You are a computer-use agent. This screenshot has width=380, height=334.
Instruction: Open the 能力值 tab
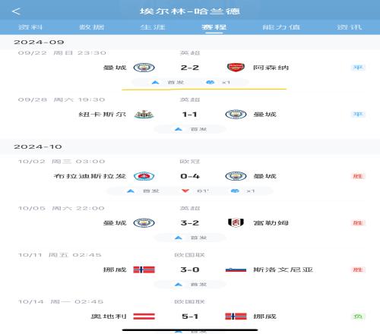pyautogui.click(x=281, y=27)
